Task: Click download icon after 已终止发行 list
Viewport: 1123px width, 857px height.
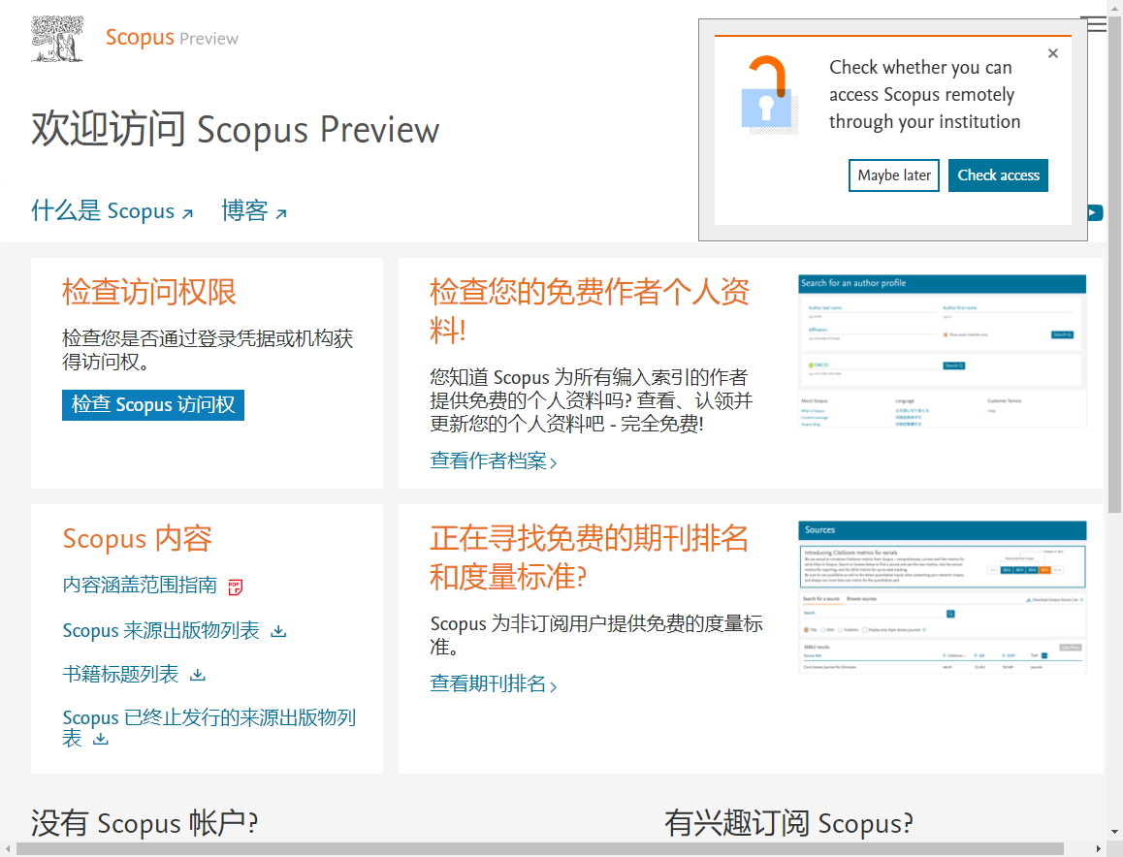Action: 101,739
